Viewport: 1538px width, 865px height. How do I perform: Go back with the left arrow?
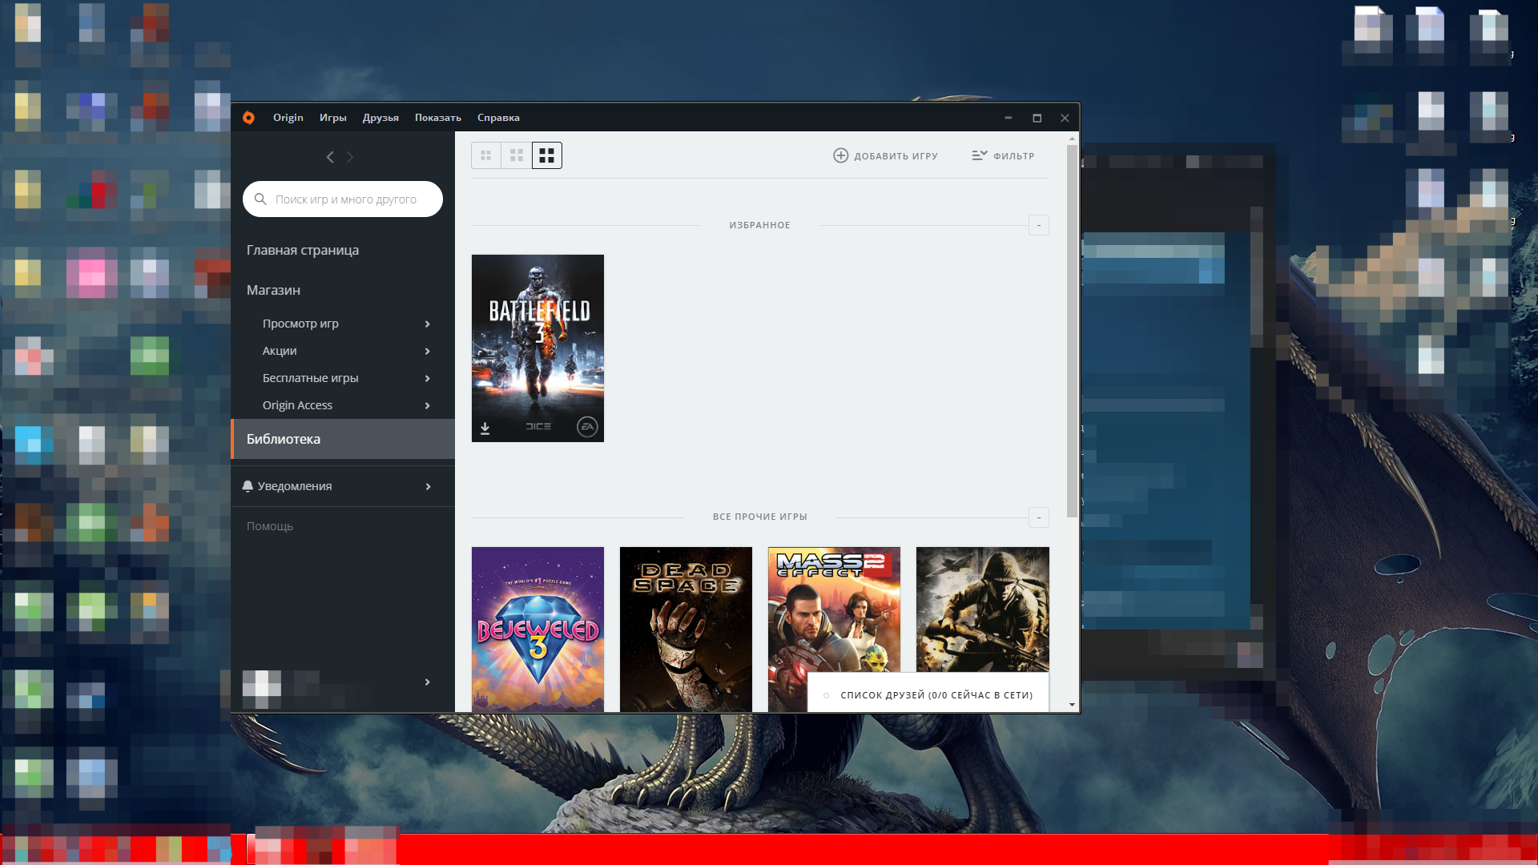tap(330, 157)
